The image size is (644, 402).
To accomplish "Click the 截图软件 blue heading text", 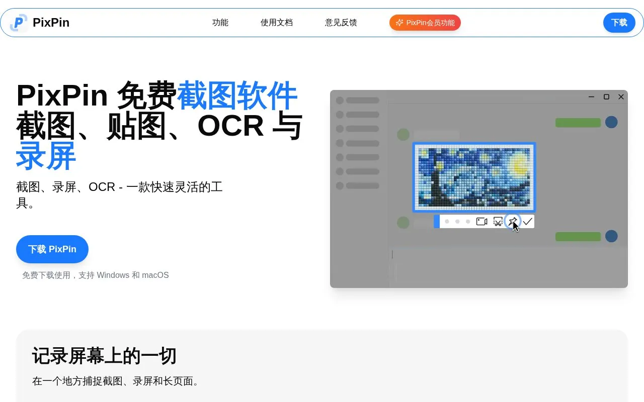I will (x=237, y=95).
